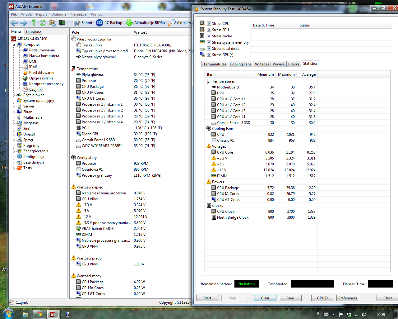Click the Start button in Stability Test
Image resolution: width=398 pixels, height=319 pixels.
point(207,298)
